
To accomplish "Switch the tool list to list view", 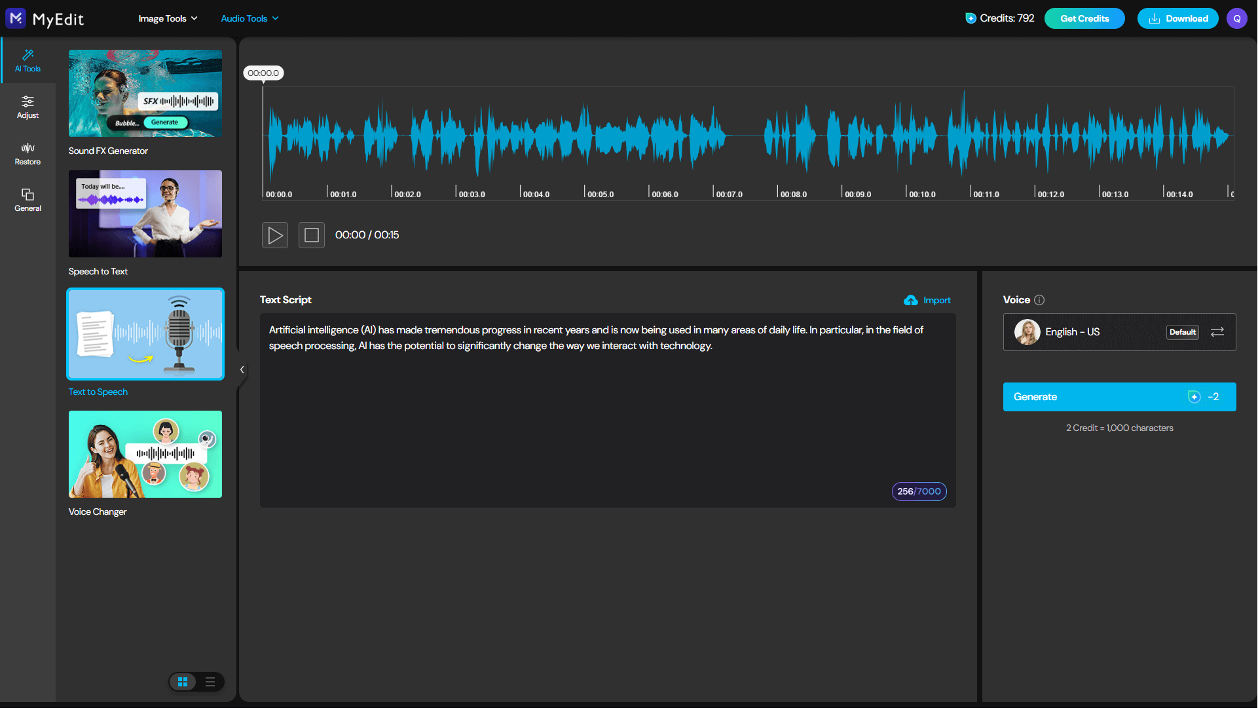I will pos(210,682).
